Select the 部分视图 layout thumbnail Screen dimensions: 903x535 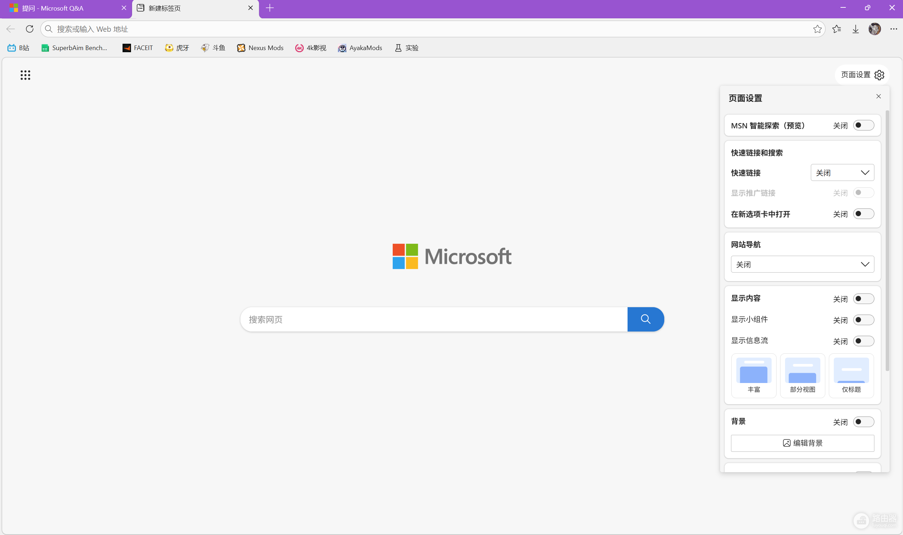(802, 375)
